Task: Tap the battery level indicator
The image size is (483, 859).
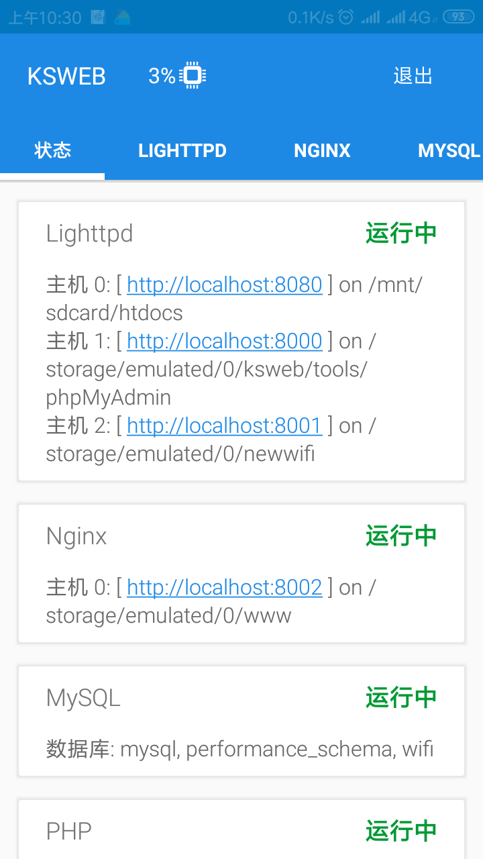Action: (458, 17)
